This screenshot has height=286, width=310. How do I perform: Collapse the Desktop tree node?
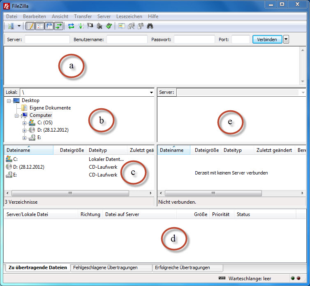pos(9,101)
